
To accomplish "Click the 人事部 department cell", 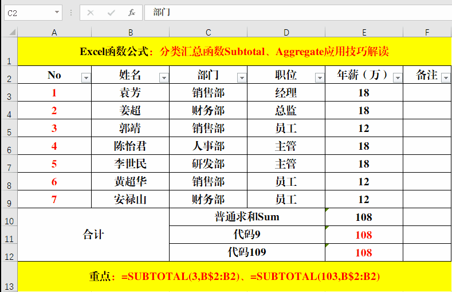I will click(208, 146).
